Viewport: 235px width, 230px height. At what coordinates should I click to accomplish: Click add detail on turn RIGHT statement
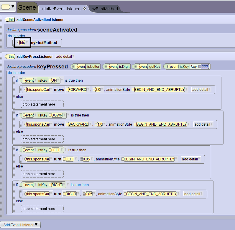(193, 194)
